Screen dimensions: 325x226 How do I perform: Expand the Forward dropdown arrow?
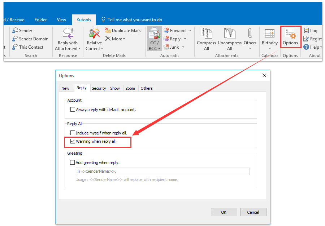190,30
